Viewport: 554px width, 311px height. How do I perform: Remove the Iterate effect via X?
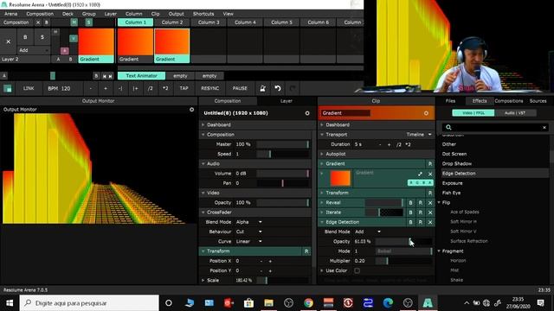430,213
